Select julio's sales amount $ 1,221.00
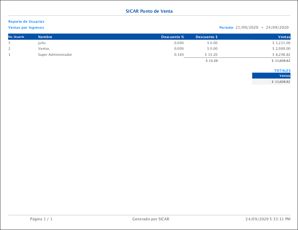The image size is (298, 230). [x=281, y=43]
